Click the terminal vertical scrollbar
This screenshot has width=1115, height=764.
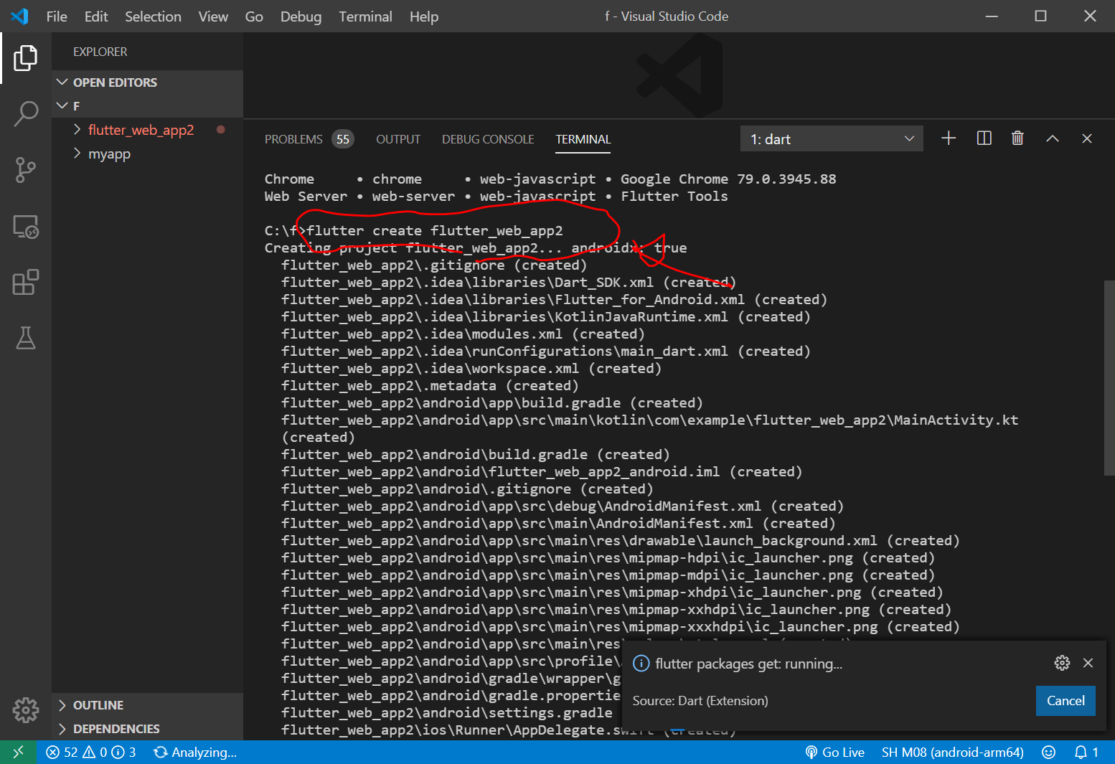click(x=1109, y=377)
